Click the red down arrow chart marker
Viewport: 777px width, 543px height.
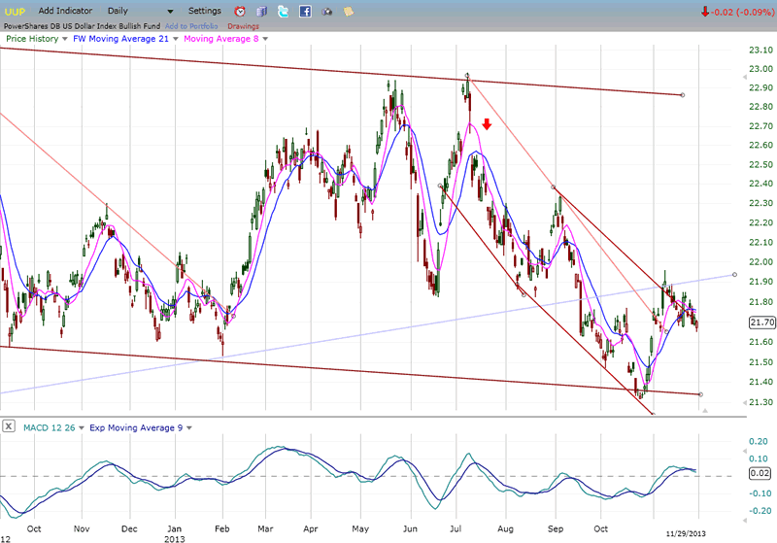487,124
